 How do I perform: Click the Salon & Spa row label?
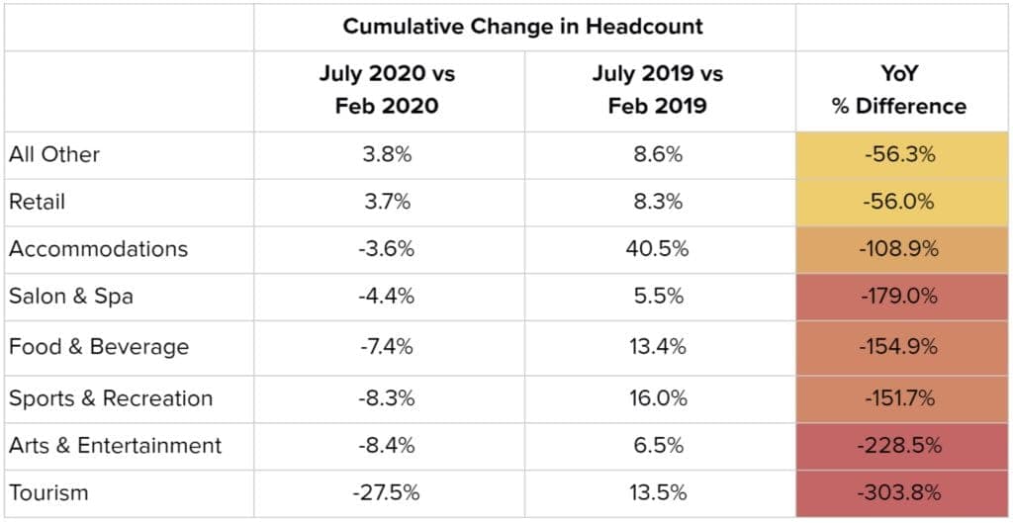coord(71,297)
